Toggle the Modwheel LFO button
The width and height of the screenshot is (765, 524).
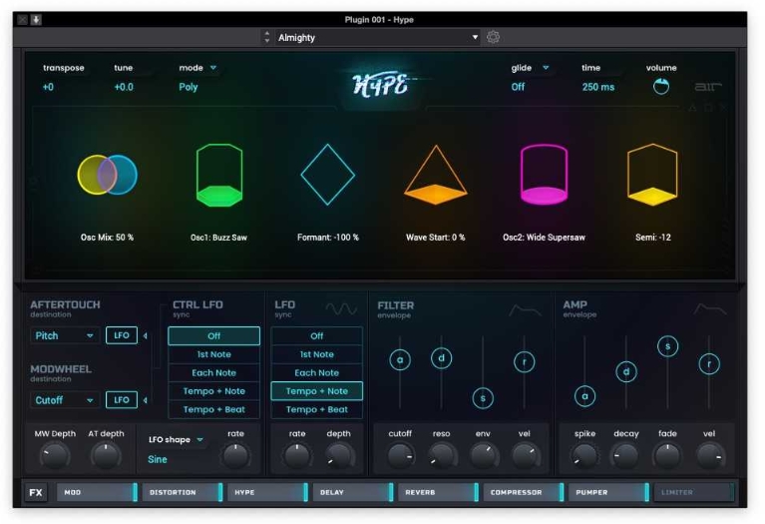(122, 400)
